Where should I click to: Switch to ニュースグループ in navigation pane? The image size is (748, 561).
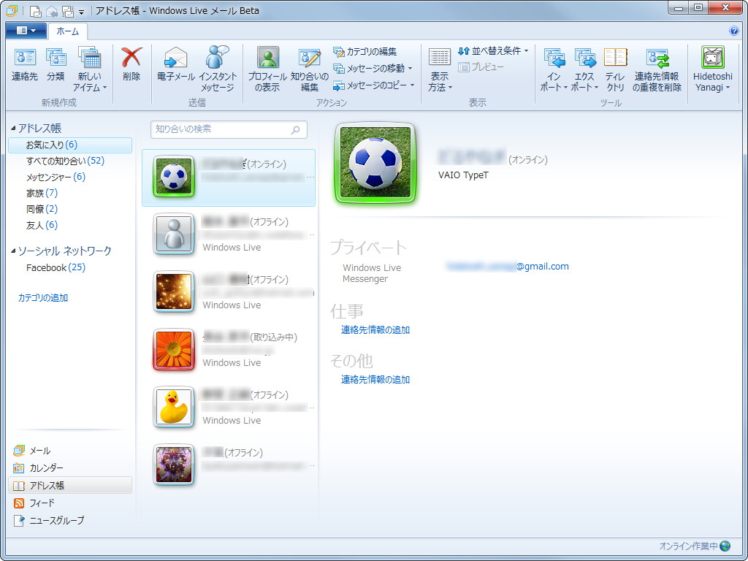70,520
